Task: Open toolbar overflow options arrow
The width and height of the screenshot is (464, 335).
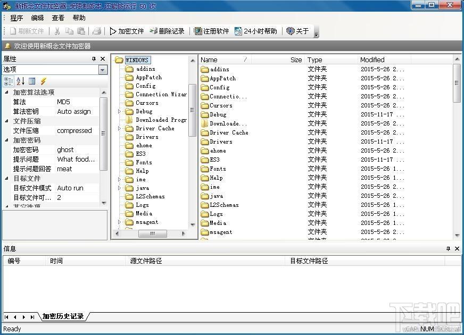Action: 316,33
